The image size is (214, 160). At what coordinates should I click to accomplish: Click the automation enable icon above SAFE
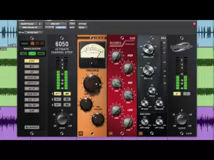(x=72, y=24)
